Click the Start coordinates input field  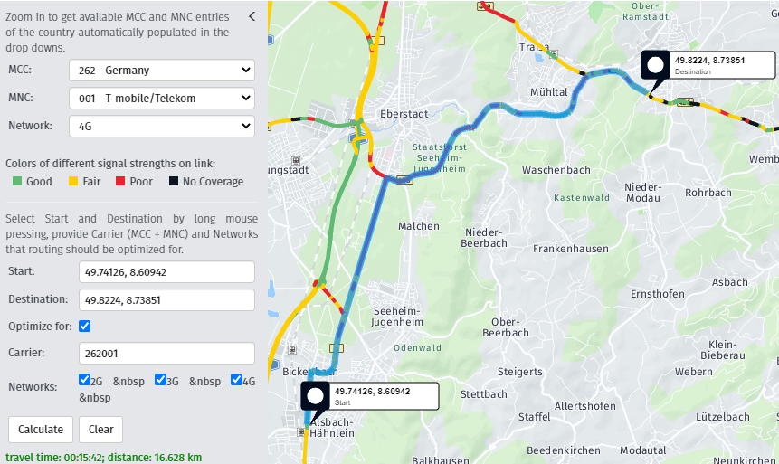(166, 272)
